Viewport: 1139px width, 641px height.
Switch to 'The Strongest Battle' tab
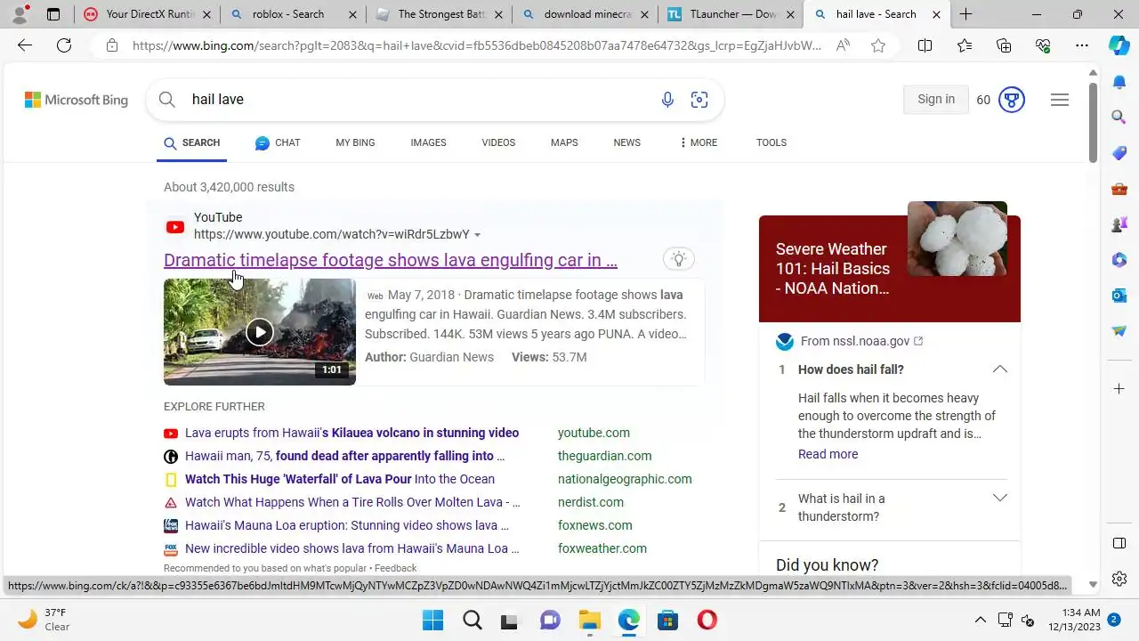pos(438,14)
